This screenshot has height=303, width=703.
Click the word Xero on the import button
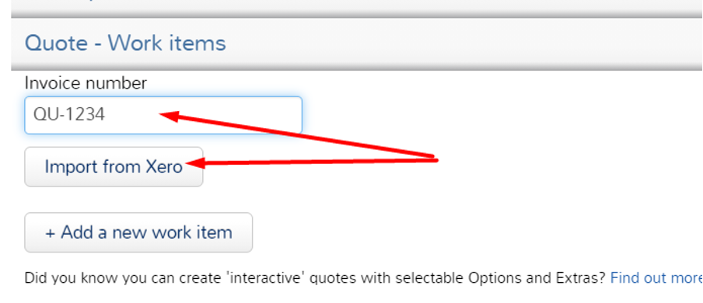tap(164, 167)
